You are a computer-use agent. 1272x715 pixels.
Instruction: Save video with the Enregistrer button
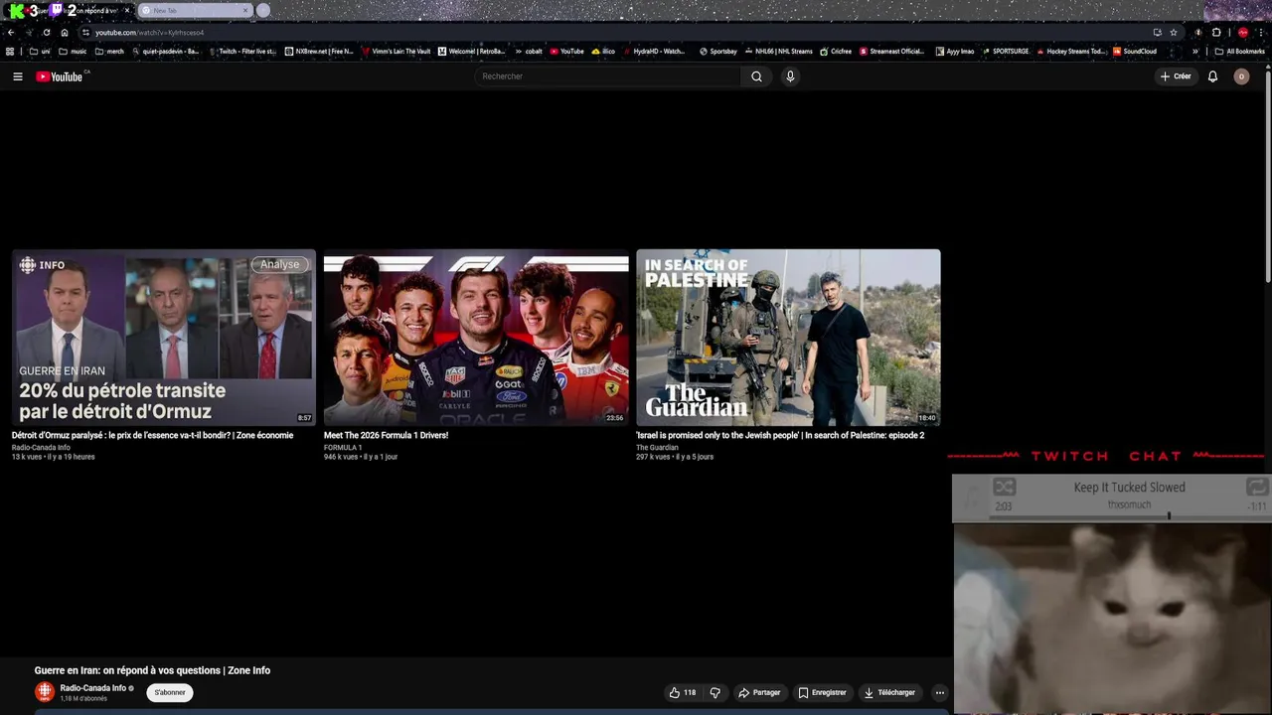[x=822, y=692]
